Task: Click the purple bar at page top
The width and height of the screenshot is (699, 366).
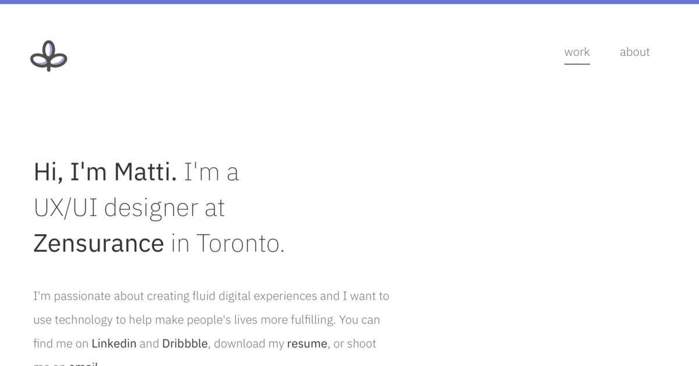Action: click(349, 2)
